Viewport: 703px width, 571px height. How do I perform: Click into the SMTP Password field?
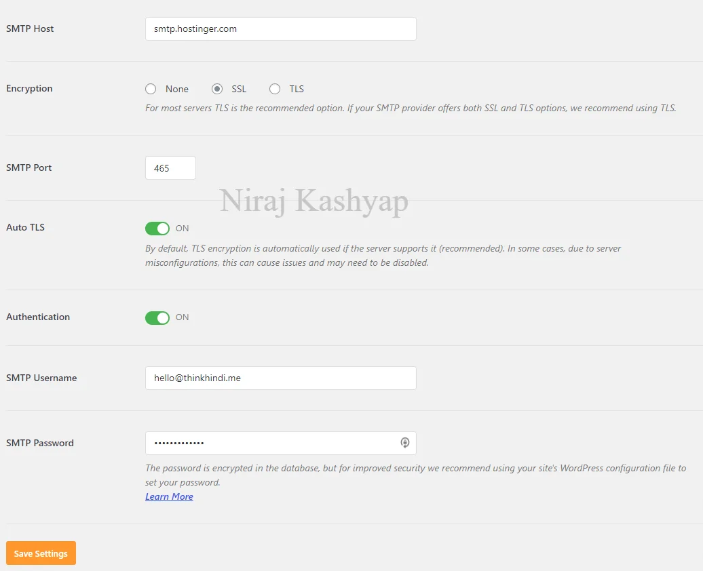271,444
